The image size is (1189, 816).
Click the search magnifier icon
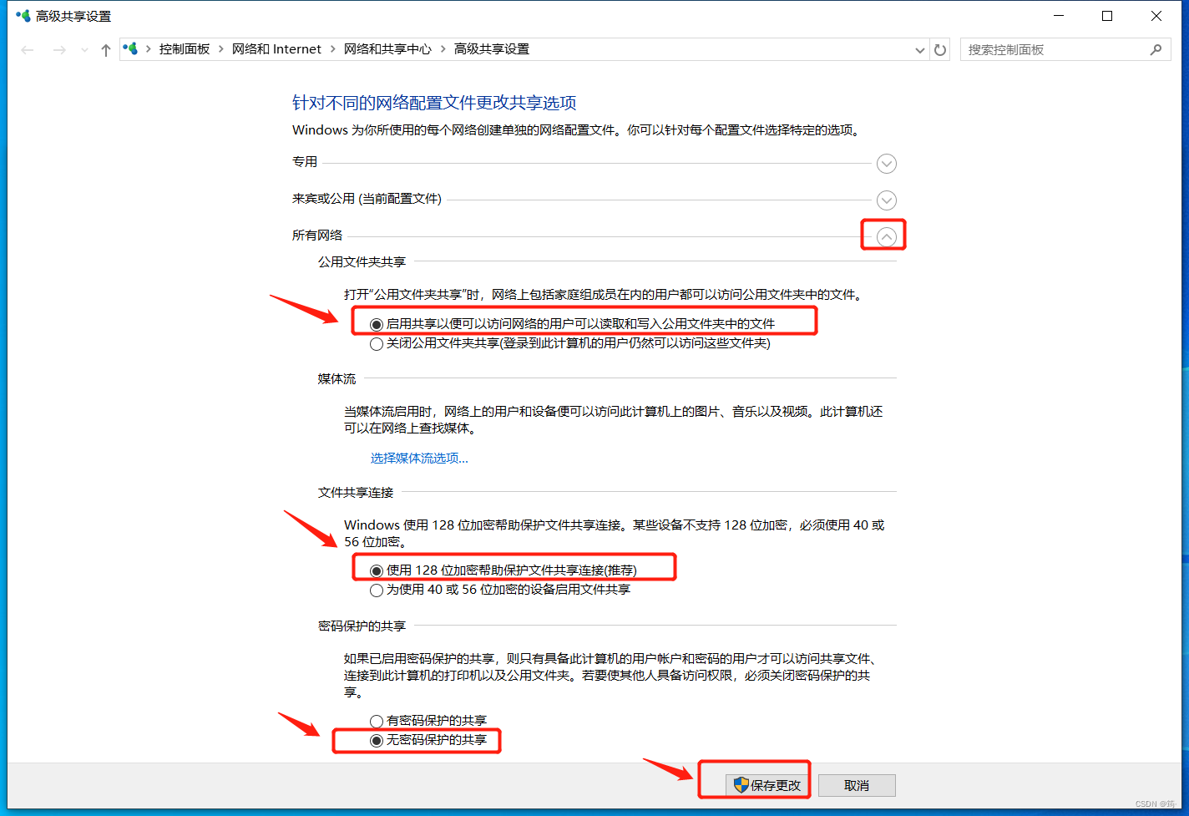point(1156,49)
